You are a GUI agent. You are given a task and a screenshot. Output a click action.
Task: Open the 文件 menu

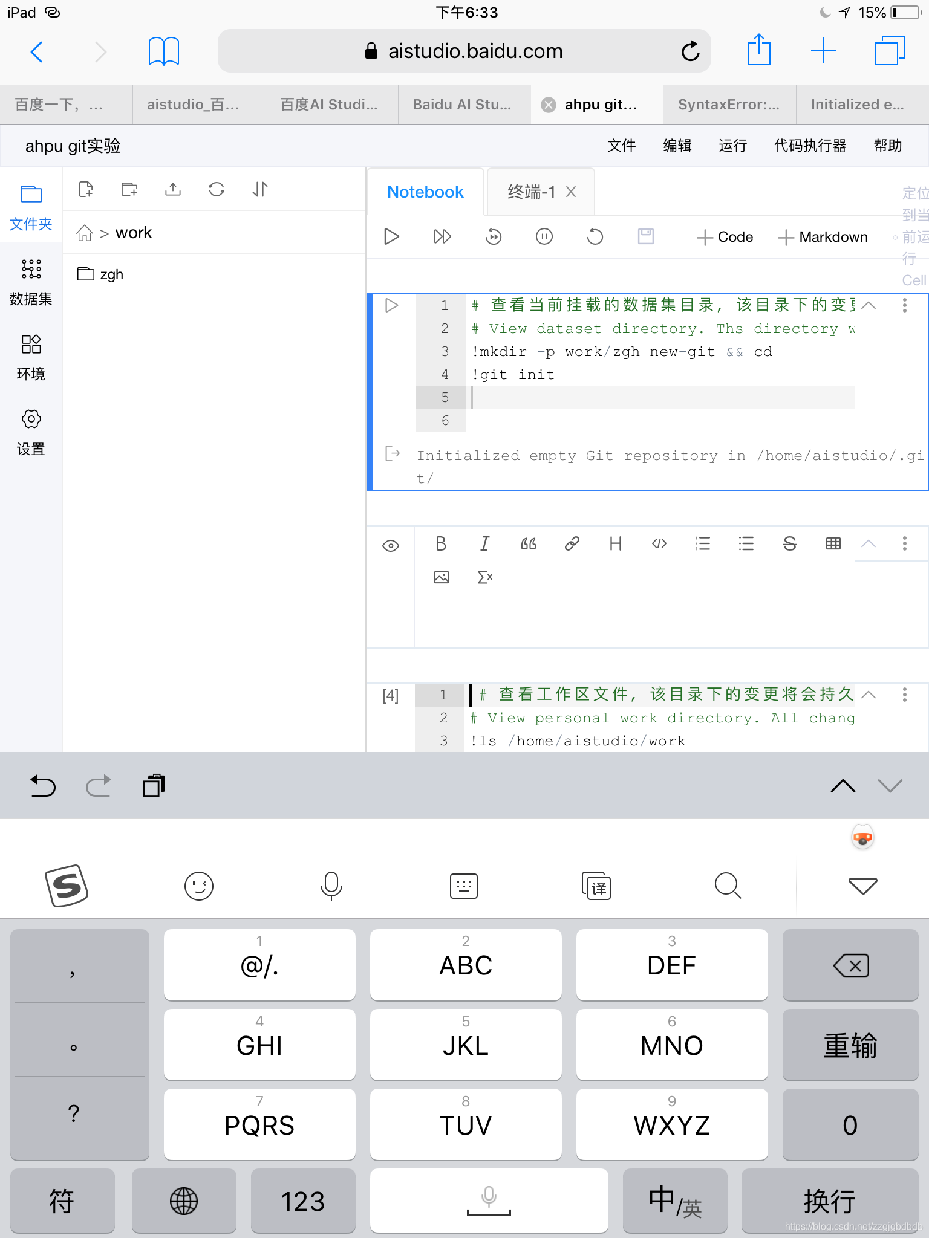click(622, 146)
